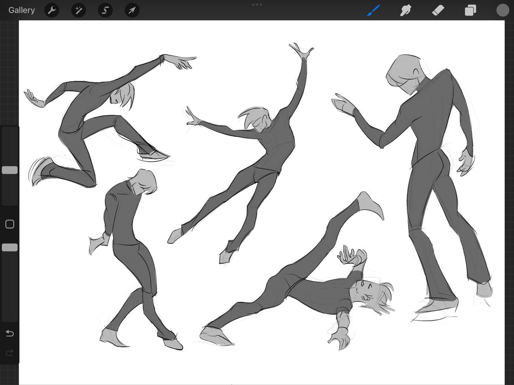
Task: Activate the Transform arrow tool
Action: (132, 10)
